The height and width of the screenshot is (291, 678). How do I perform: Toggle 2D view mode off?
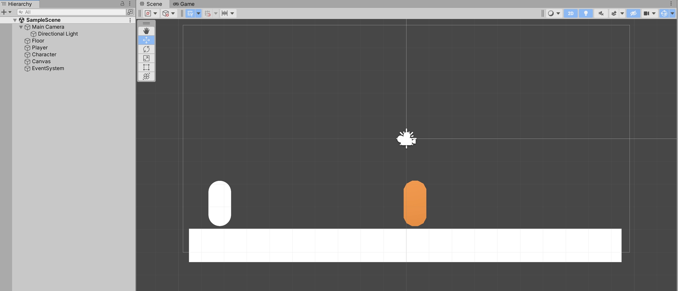570,13
